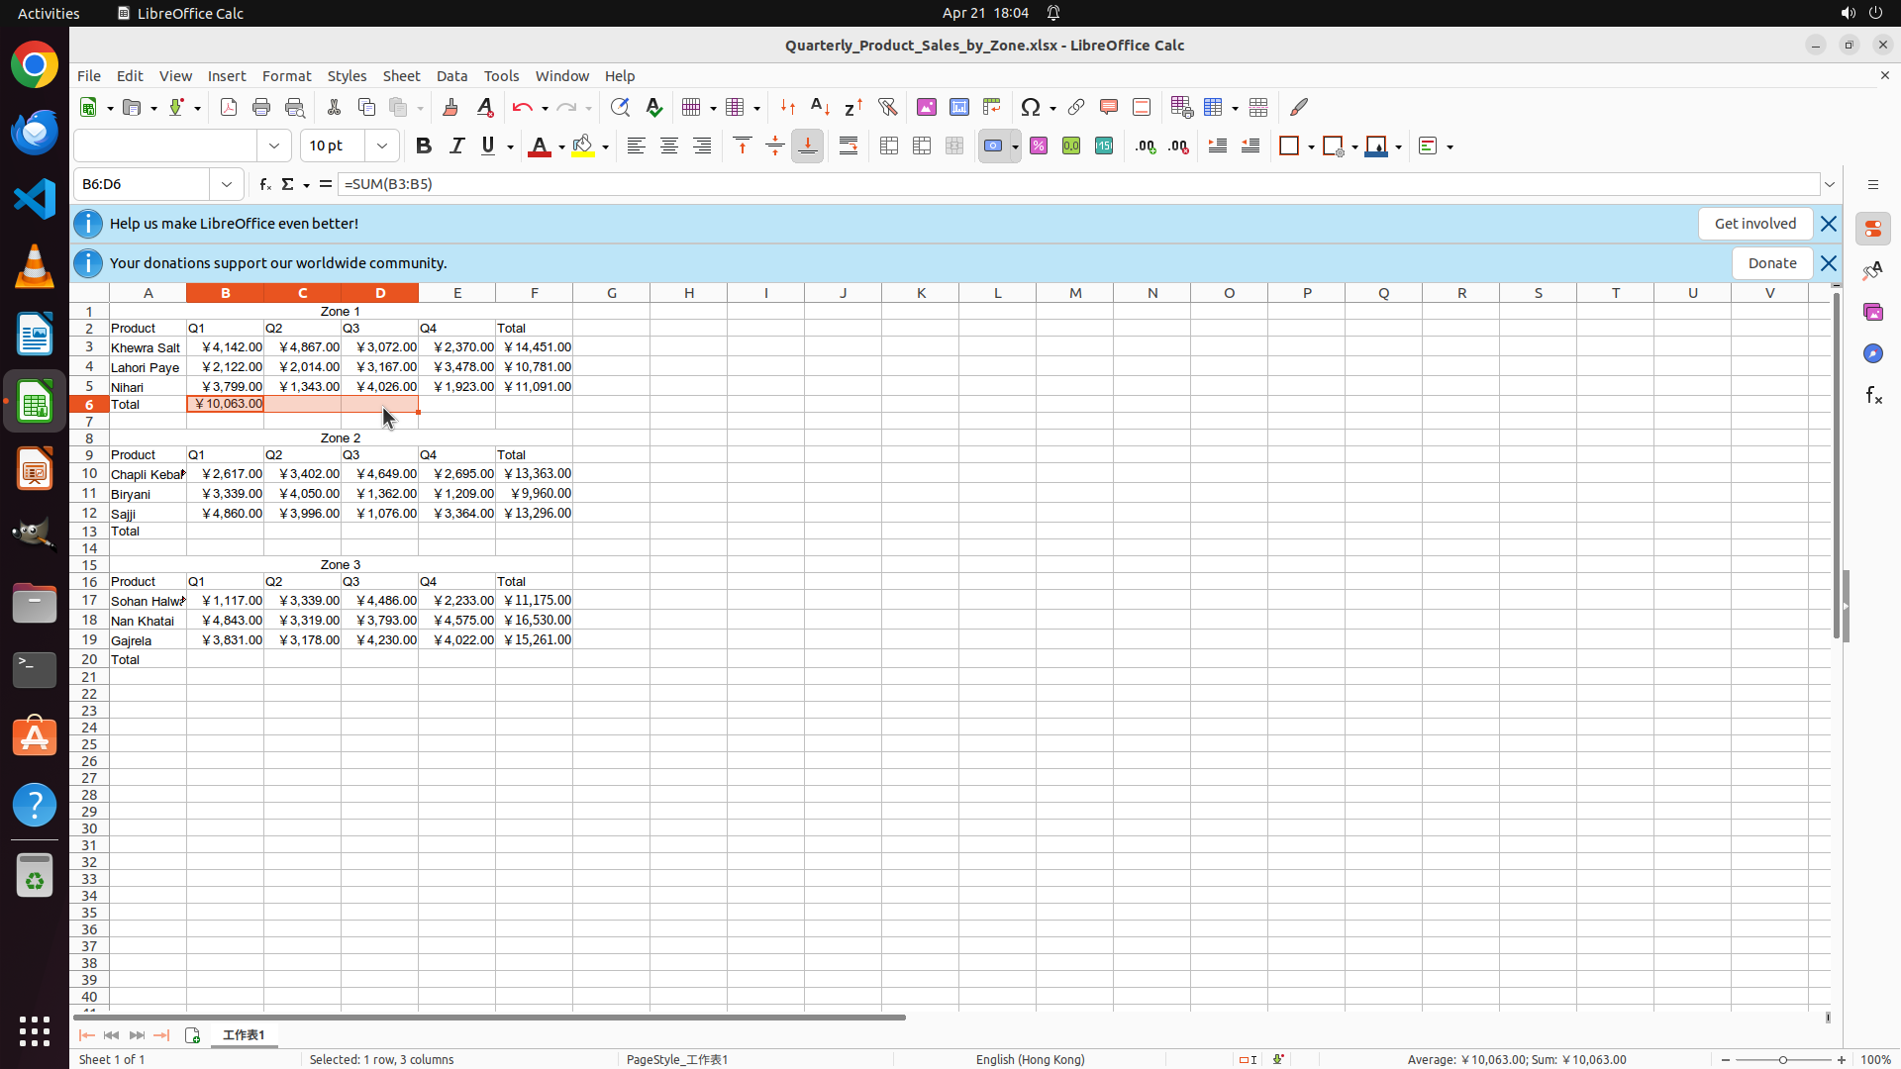Click the Sort Ascending icon

820,107
